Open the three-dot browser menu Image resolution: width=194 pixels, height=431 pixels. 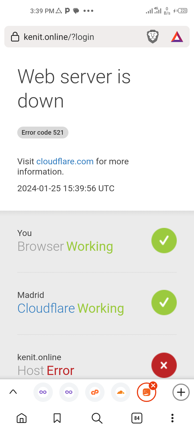(172, 418)
